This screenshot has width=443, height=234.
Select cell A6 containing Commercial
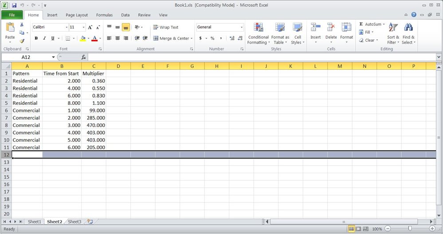pos(27,111)
